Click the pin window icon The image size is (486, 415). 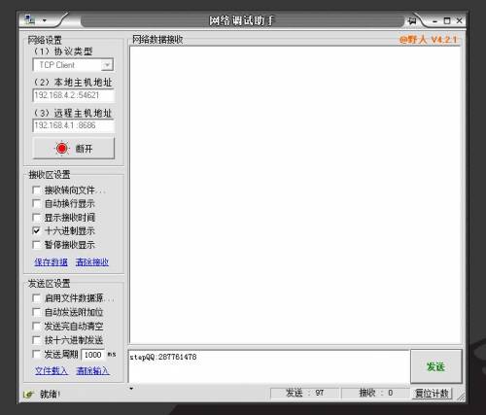pyautogui.click(x=412, y=20)
